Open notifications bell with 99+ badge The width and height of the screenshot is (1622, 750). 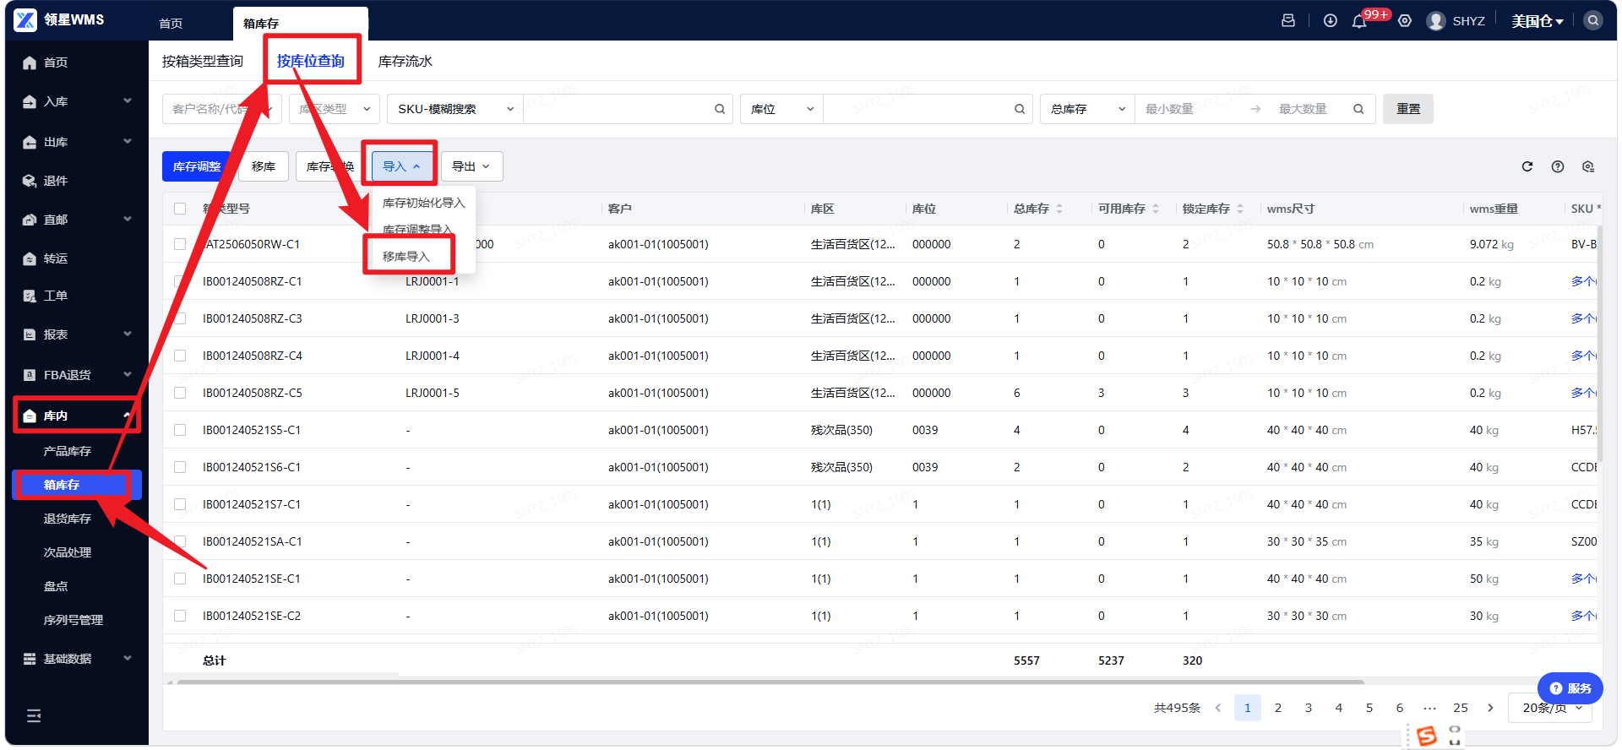pos(1359,21)
